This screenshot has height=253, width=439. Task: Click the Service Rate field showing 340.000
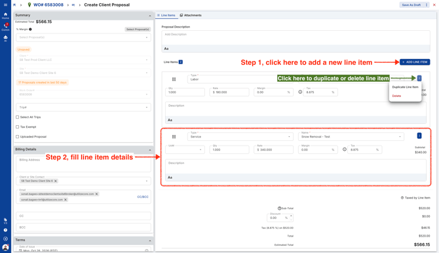pos(273,149)
